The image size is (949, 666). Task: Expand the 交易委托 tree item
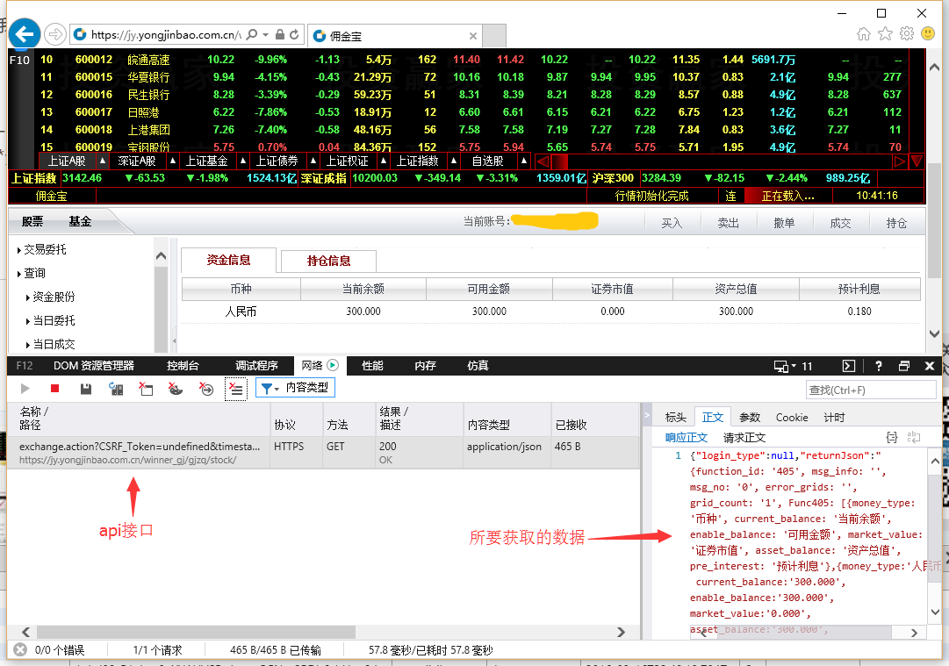pos(44,250)
